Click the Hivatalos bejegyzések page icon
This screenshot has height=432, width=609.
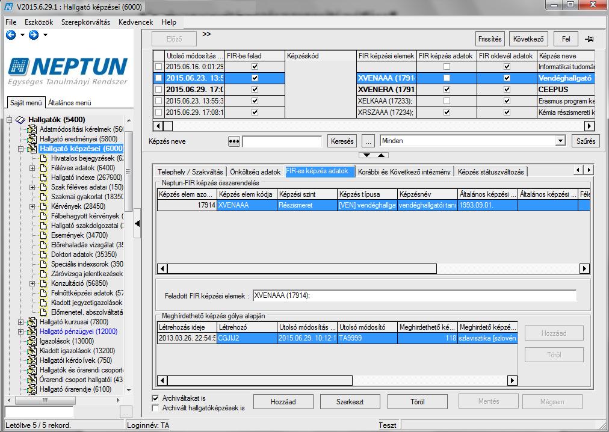click(x=43, y=158)
